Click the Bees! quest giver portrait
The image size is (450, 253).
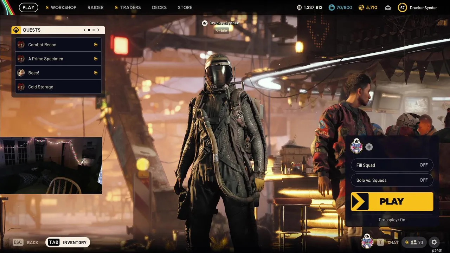(21, 73)
